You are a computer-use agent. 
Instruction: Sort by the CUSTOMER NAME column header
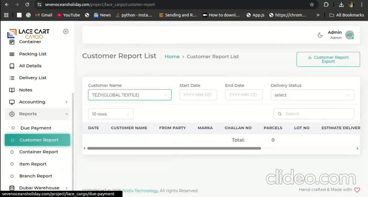point(129,128)
